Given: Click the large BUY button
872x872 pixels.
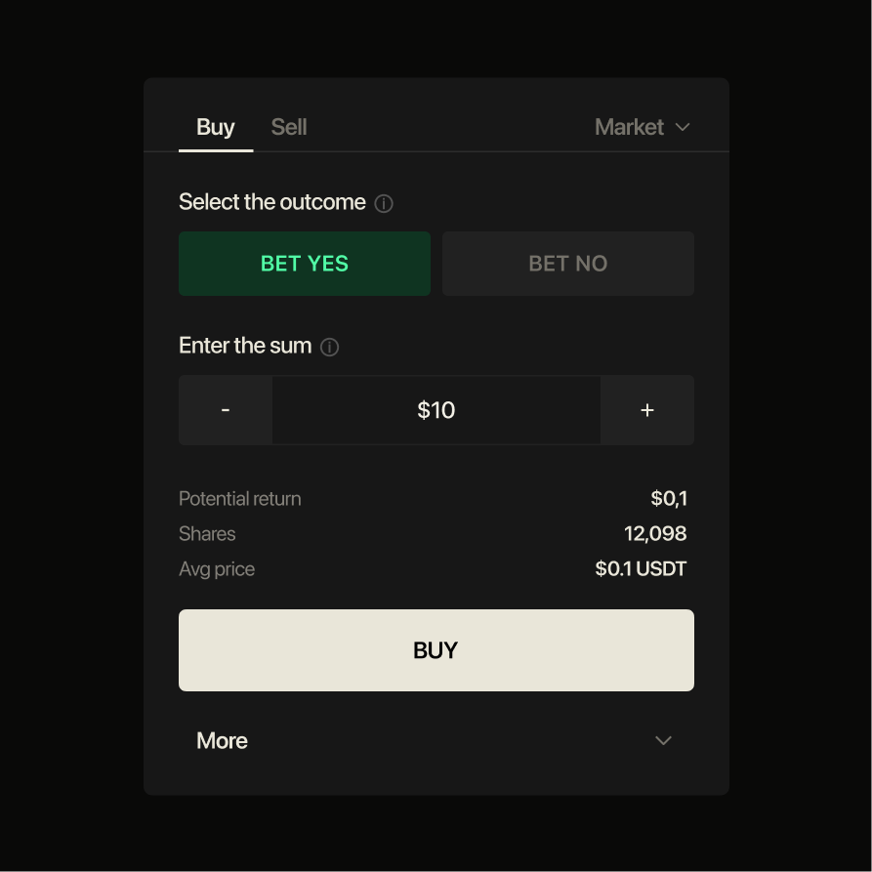Looking at the screenshot, I should click(436, 650).
